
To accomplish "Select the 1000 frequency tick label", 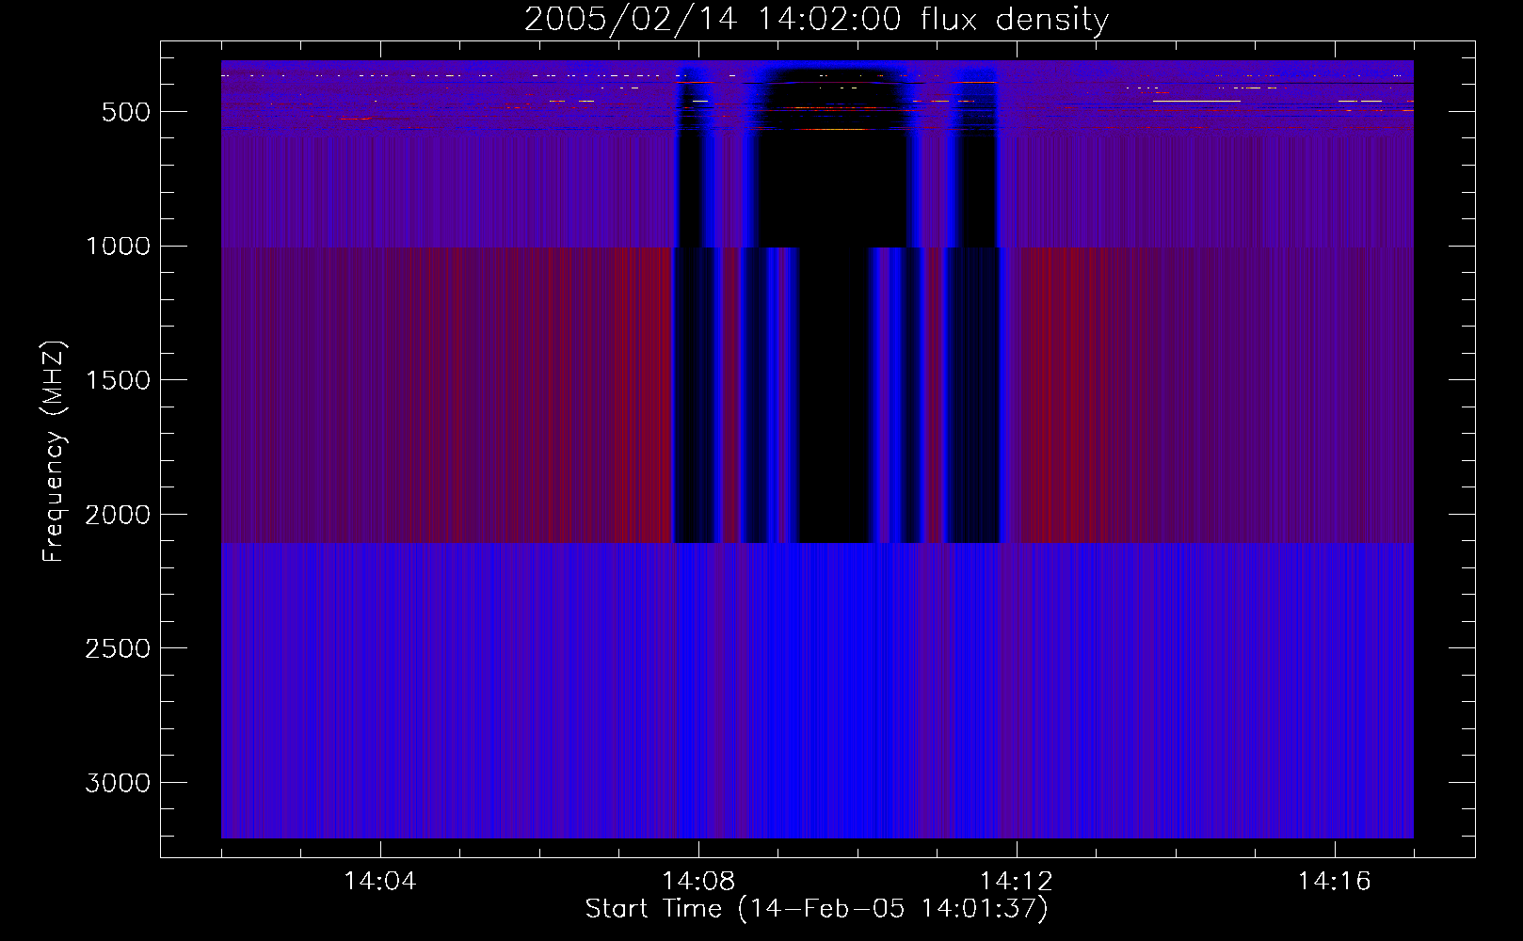I will point(118,247).
